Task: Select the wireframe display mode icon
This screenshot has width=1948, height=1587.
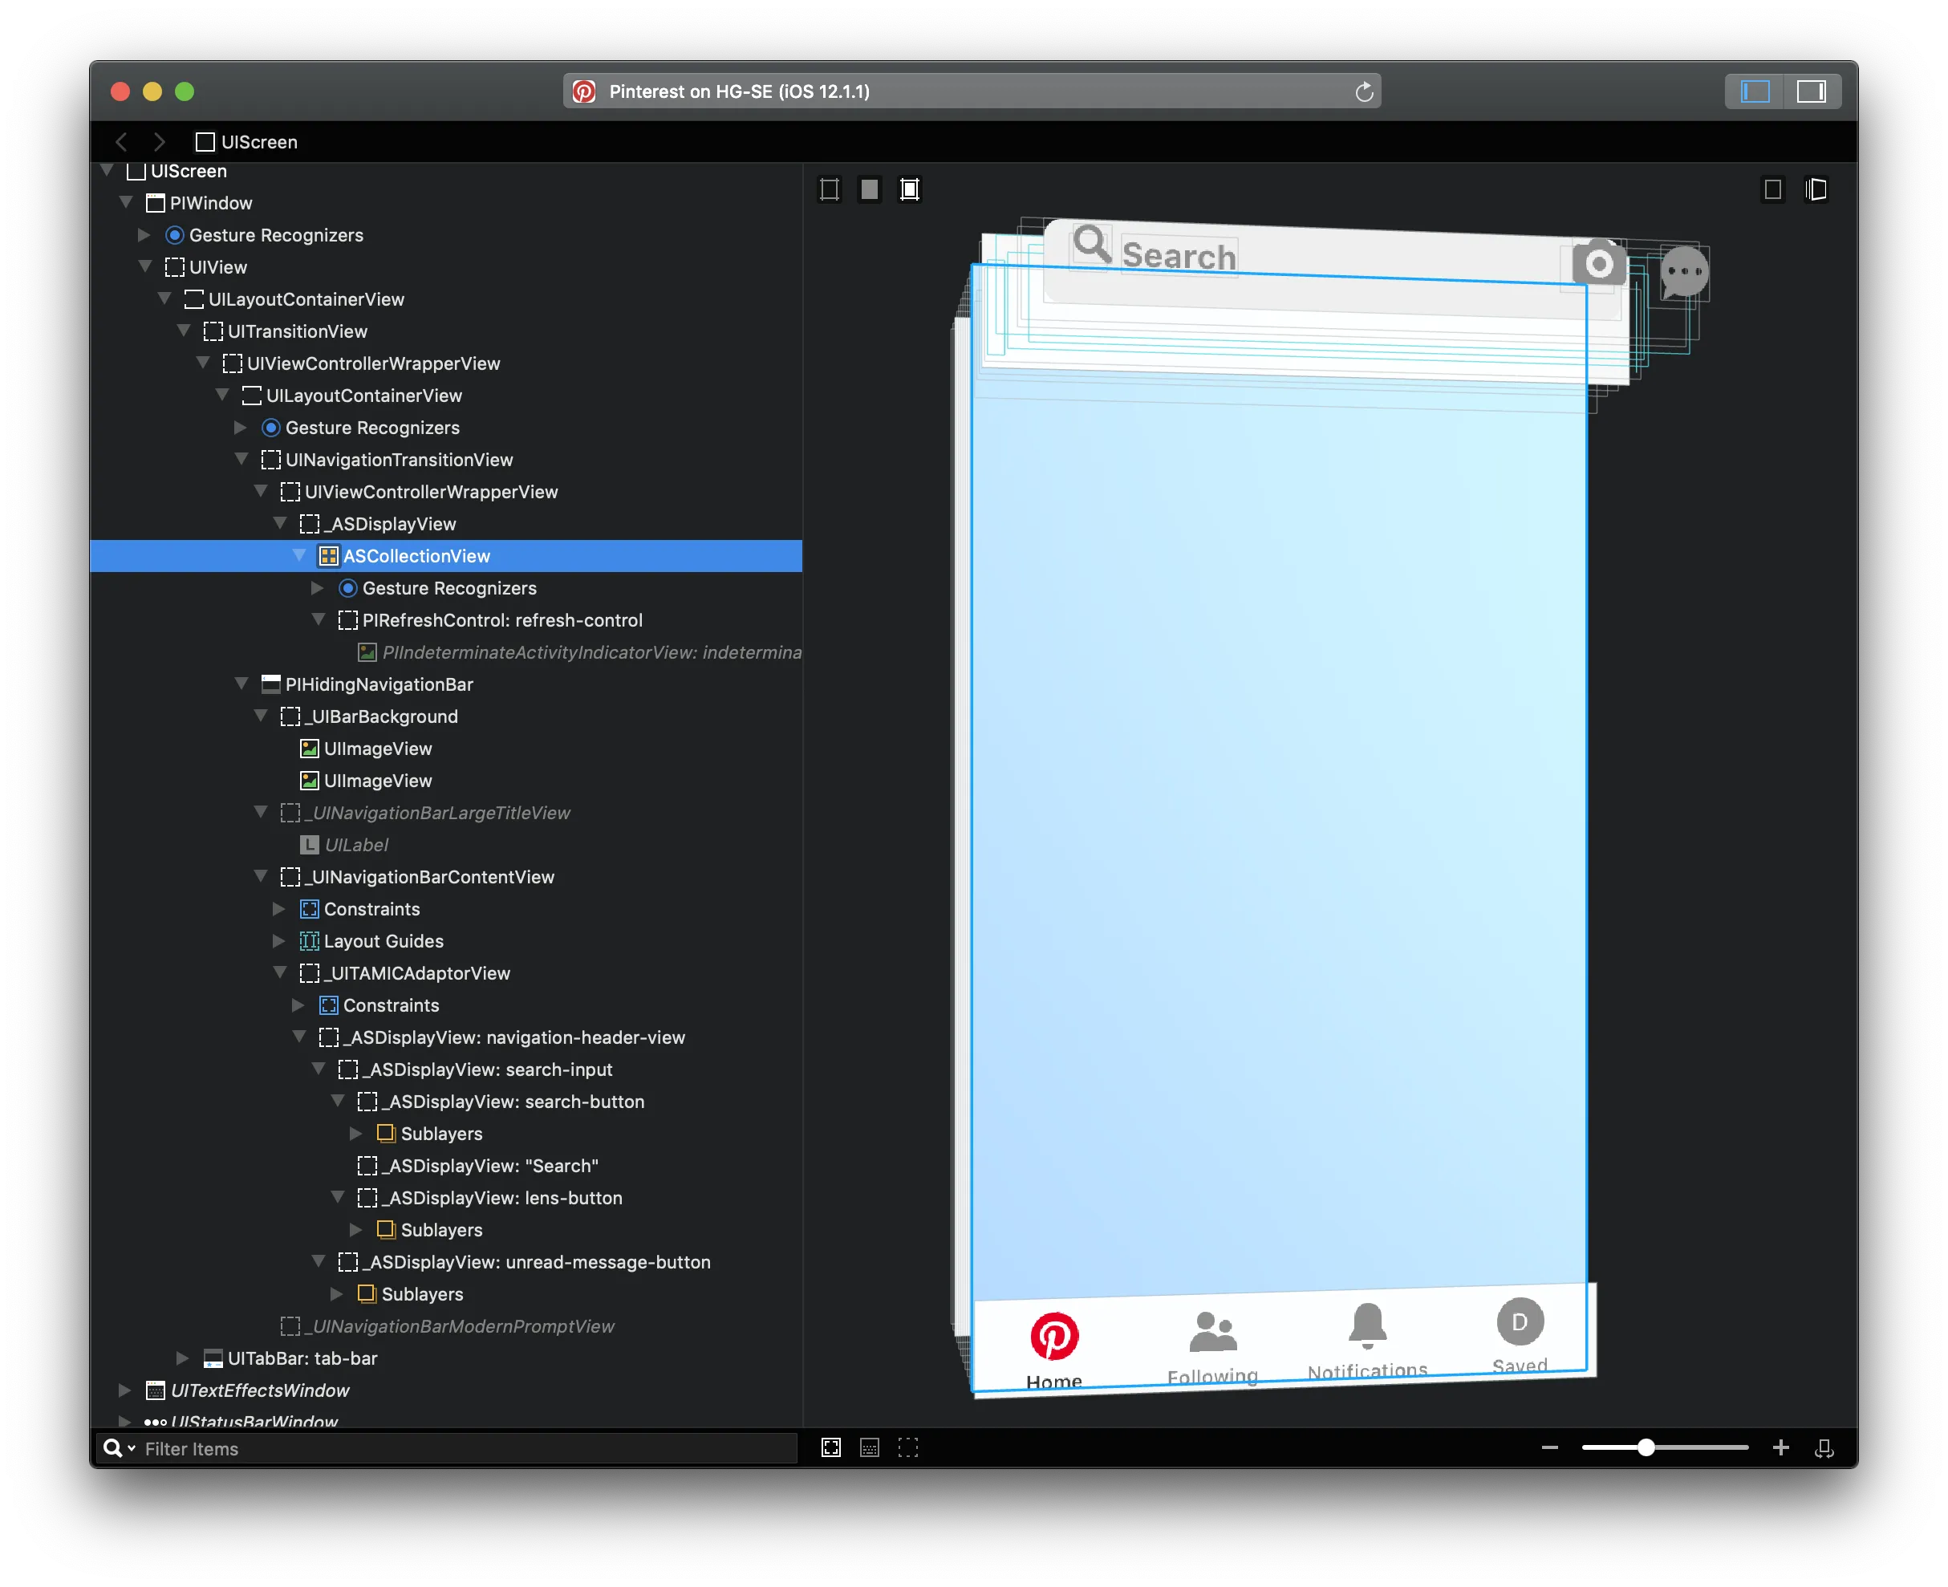Action: pyautogui.click(x=829, y=189)
